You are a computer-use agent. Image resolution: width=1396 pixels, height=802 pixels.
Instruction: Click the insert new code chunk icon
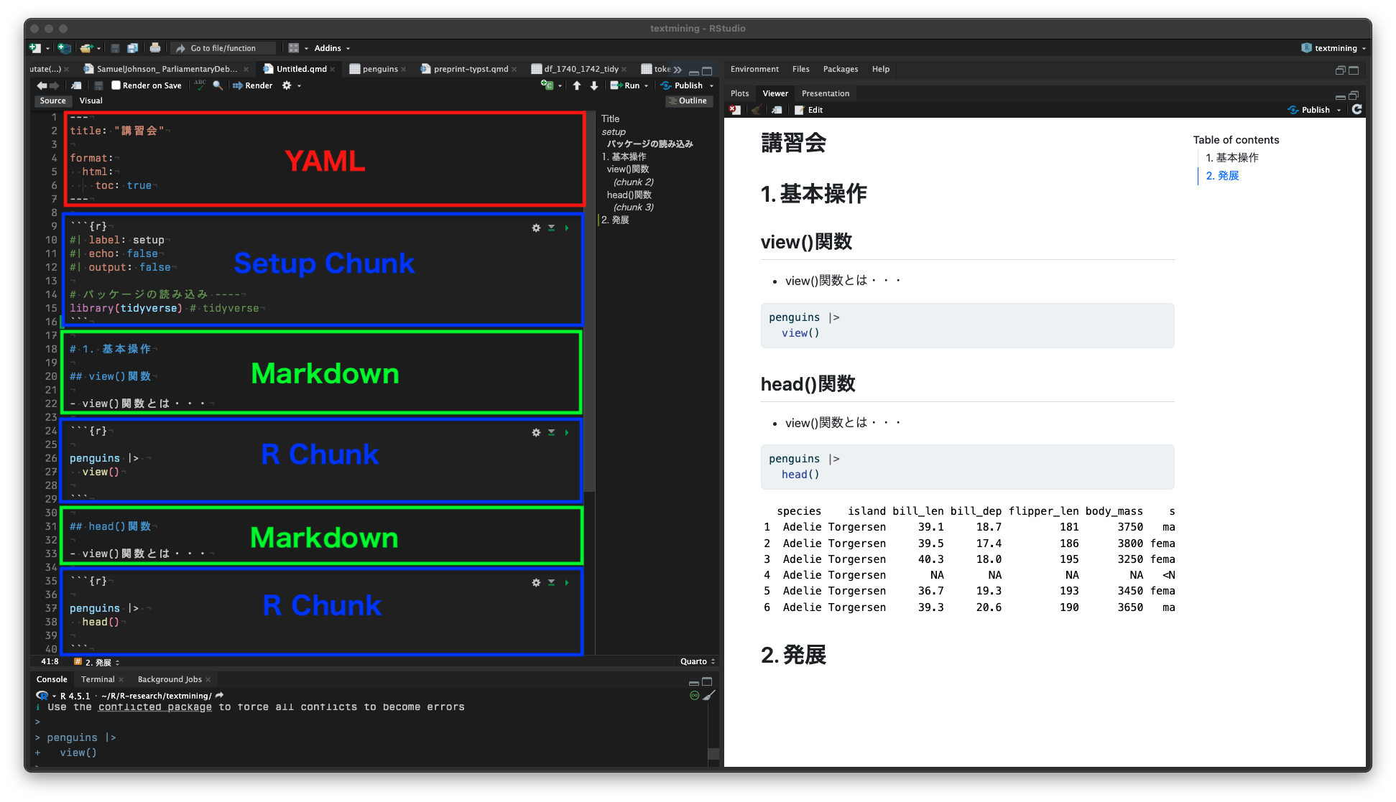547,85
